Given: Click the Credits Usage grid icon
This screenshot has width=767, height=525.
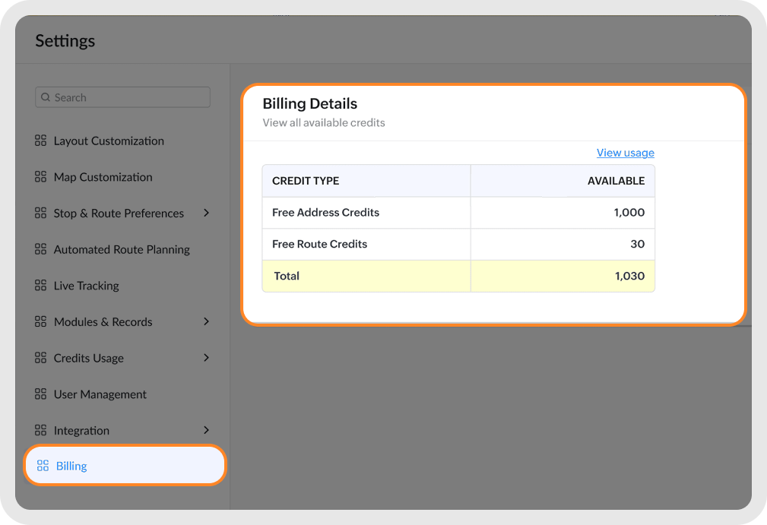Looking at the screenshot, I should tap(41, 358).
